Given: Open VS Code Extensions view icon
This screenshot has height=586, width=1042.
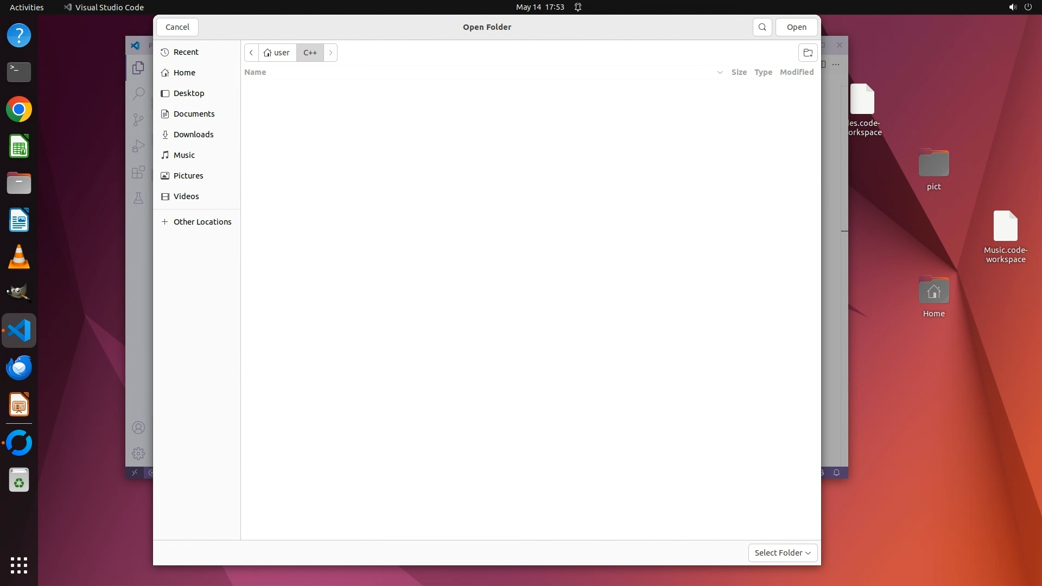Looking at the screenshot, I should 138,173.
